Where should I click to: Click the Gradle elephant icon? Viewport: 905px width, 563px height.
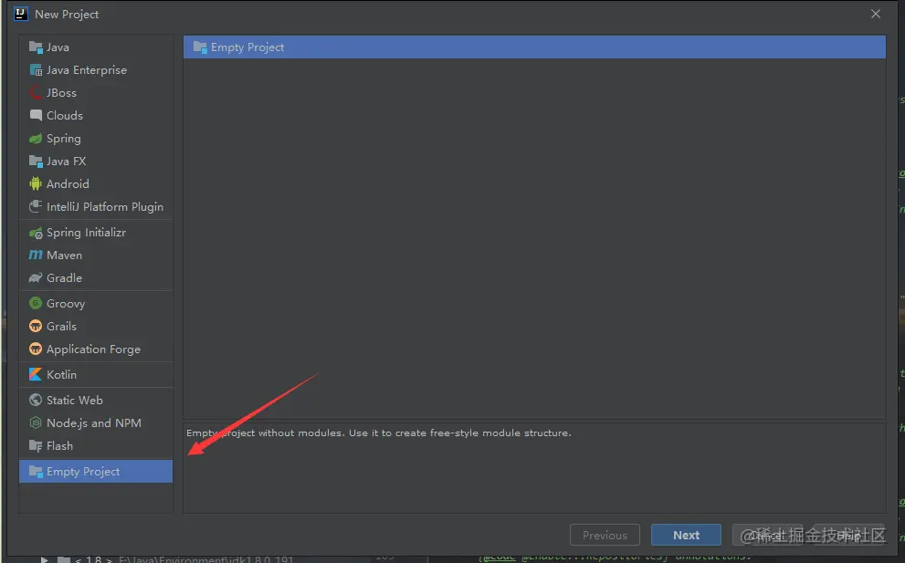(x=36, y=278)
